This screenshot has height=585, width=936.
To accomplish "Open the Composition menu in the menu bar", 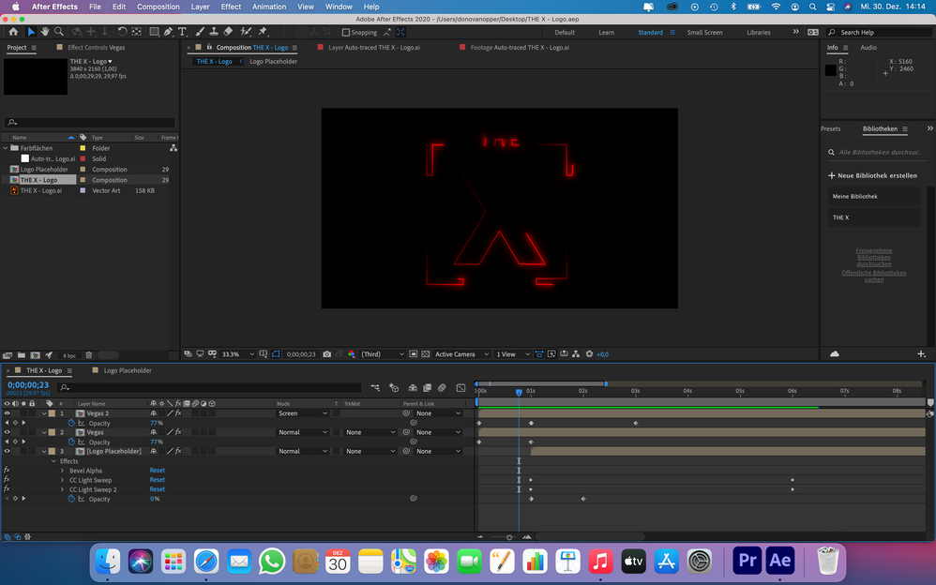I will click(158, 7).
